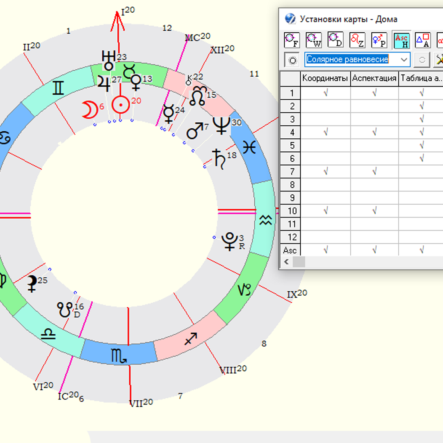
Task: Select the Venus glyph marked 13
Action: click(x=136, y=82)
